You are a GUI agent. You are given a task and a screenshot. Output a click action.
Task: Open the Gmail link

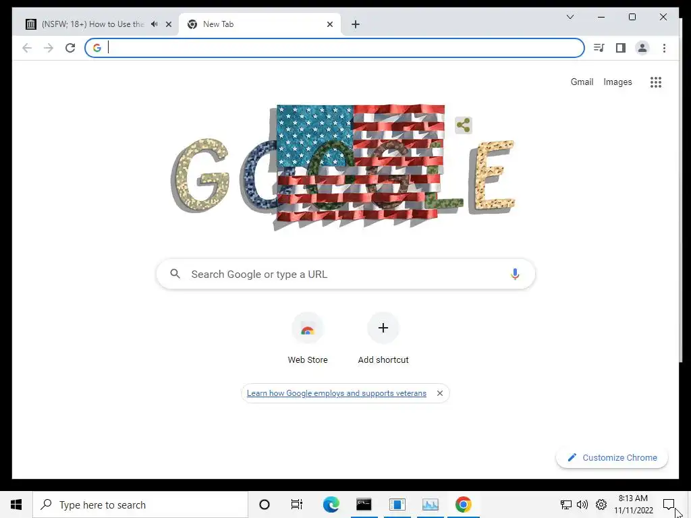[582, 82]
